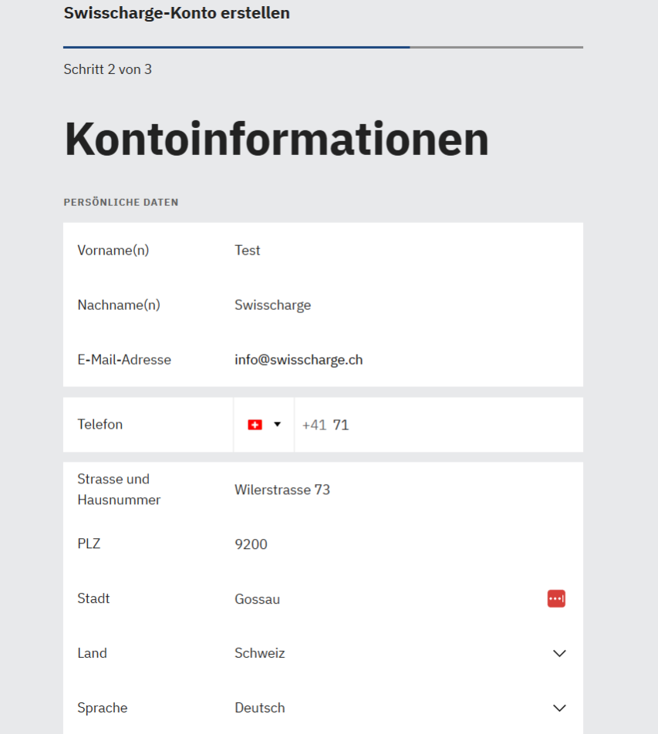Click the phone number input with +41 71

tap(439, 425)
